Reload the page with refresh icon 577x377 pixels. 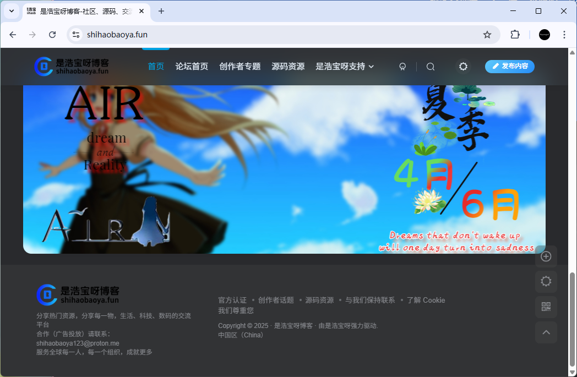pos(52,35)
